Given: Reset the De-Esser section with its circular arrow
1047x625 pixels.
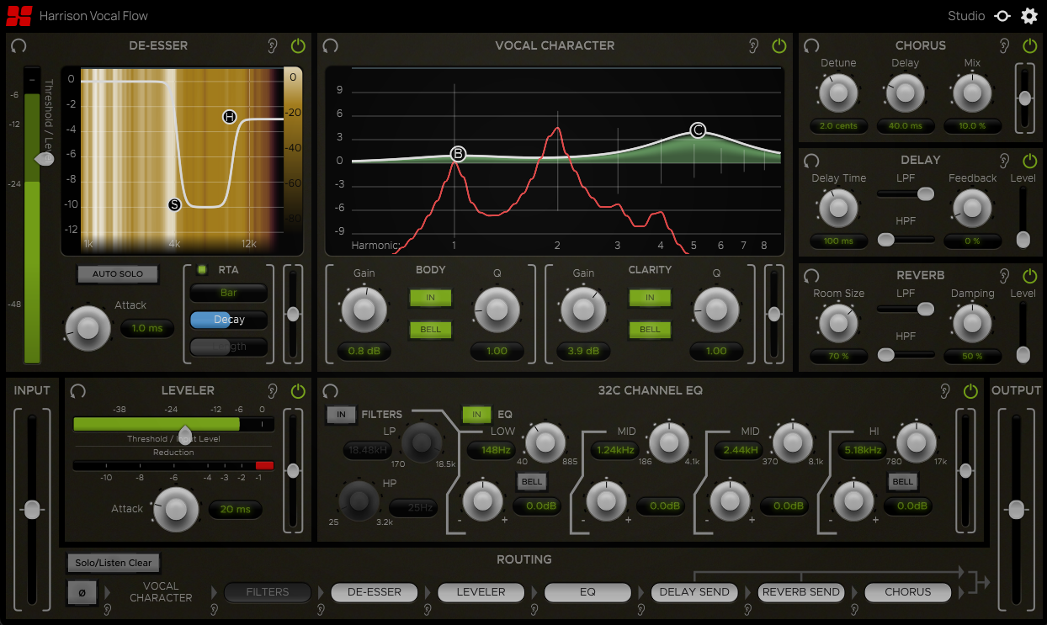Looking at the screenshot, I should point(19,46).
